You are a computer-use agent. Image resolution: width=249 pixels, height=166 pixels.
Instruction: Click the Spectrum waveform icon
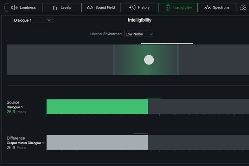tap(207, 7)
